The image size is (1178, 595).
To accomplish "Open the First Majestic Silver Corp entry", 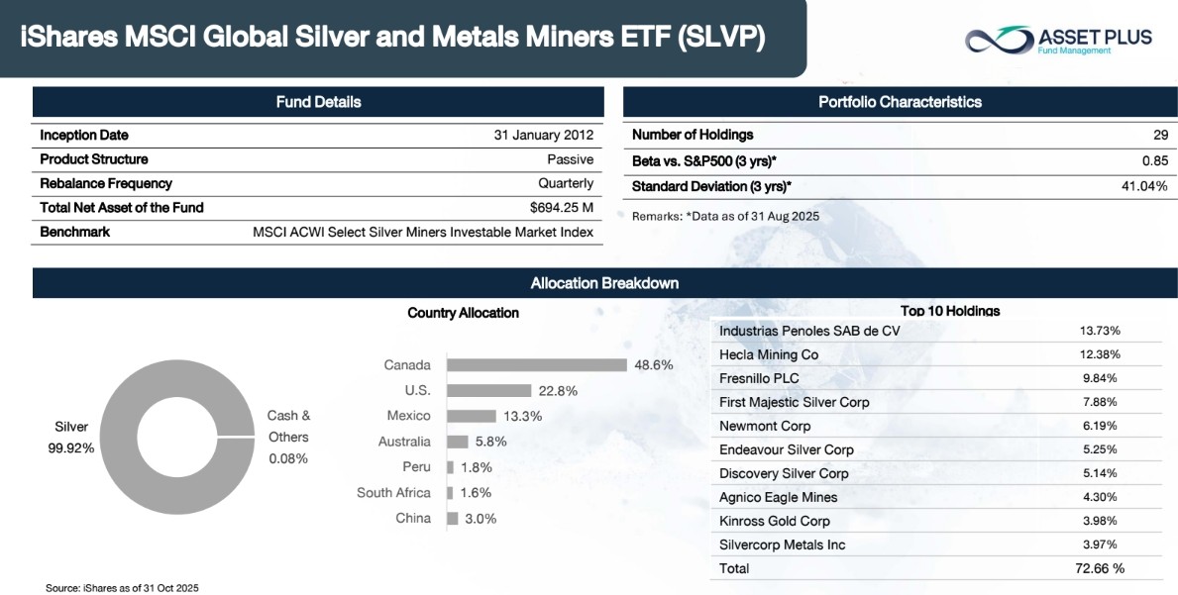I will (x=794, y=402).
